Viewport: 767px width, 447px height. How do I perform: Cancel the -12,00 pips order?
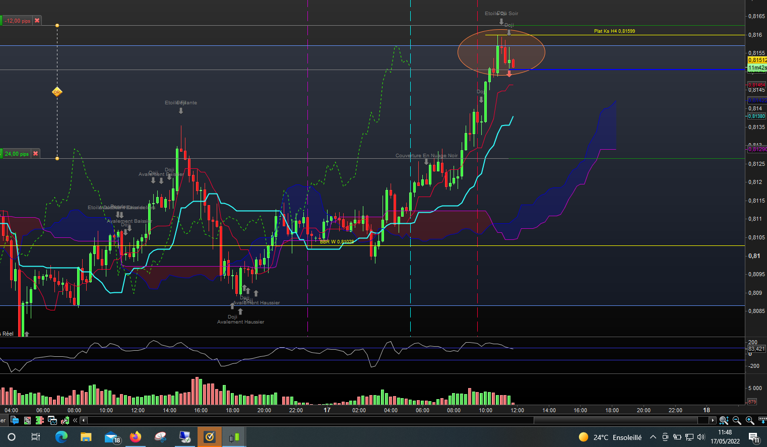point(37,21)
